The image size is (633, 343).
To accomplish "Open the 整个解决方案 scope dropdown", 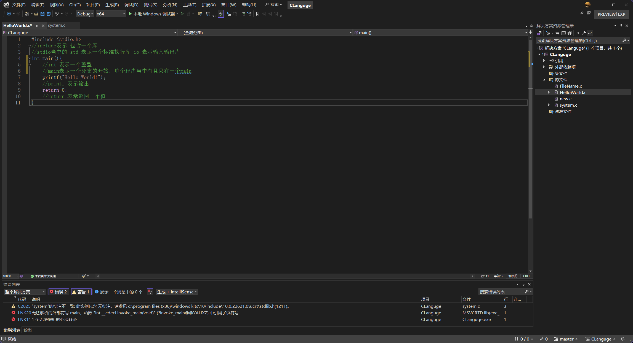I will coord(25,292).
